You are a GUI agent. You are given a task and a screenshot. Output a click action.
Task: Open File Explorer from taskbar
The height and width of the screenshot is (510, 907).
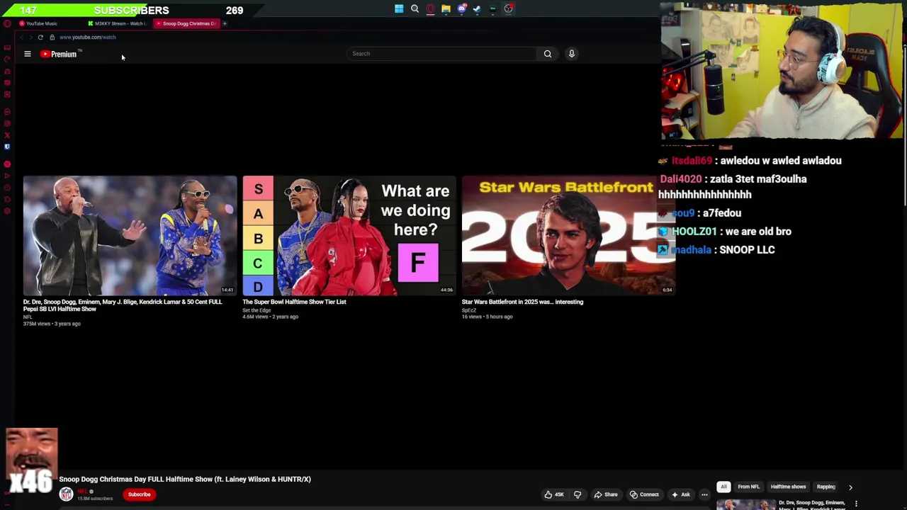446,8
